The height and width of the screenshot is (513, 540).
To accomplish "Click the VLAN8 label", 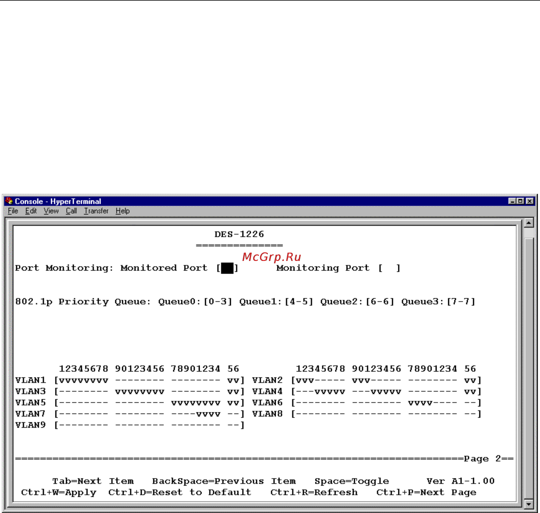I will 267,414.
